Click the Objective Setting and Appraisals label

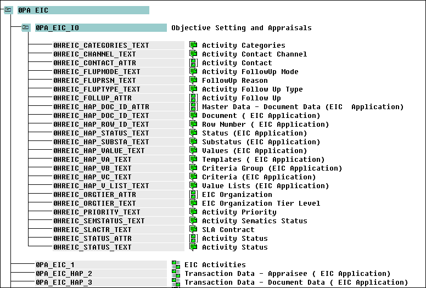coord(241,28)
